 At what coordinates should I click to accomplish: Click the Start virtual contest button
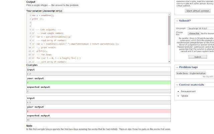[198, 11]
